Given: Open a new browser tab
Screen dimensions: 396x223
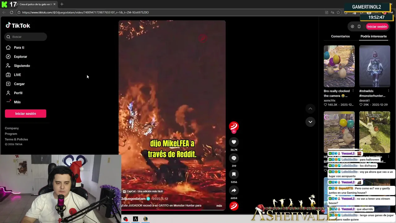Looking at the screenshot, I should pyautogui.click(x=62, y=4).
